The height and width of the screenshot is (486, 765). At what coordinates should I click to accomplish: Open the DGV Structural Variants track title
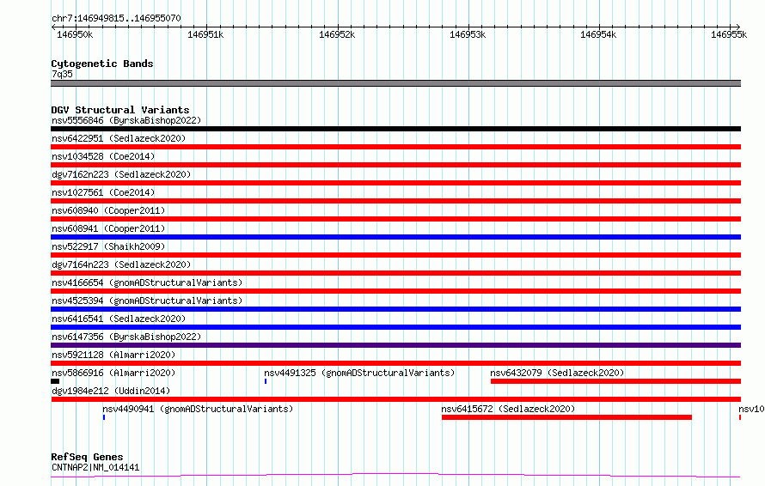pos(120,110)
